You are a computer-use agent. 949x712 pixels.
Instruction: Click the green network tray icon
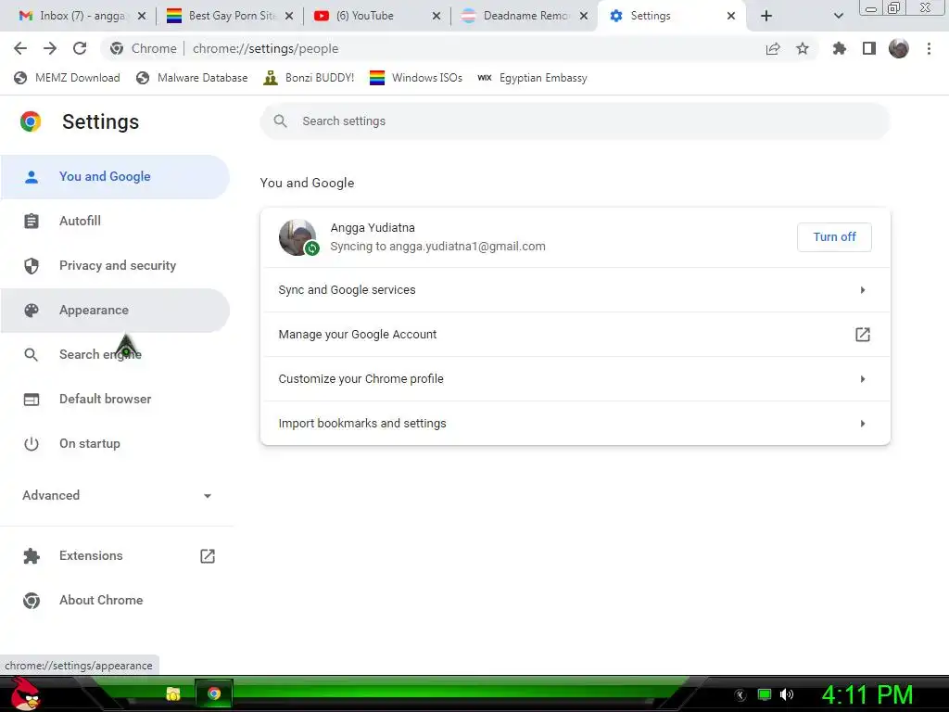(765, 694)
